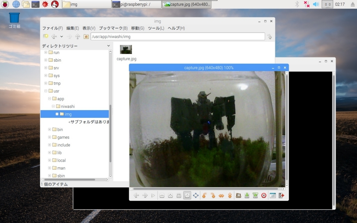Fit image to window in viewer

tap(179, 195)
